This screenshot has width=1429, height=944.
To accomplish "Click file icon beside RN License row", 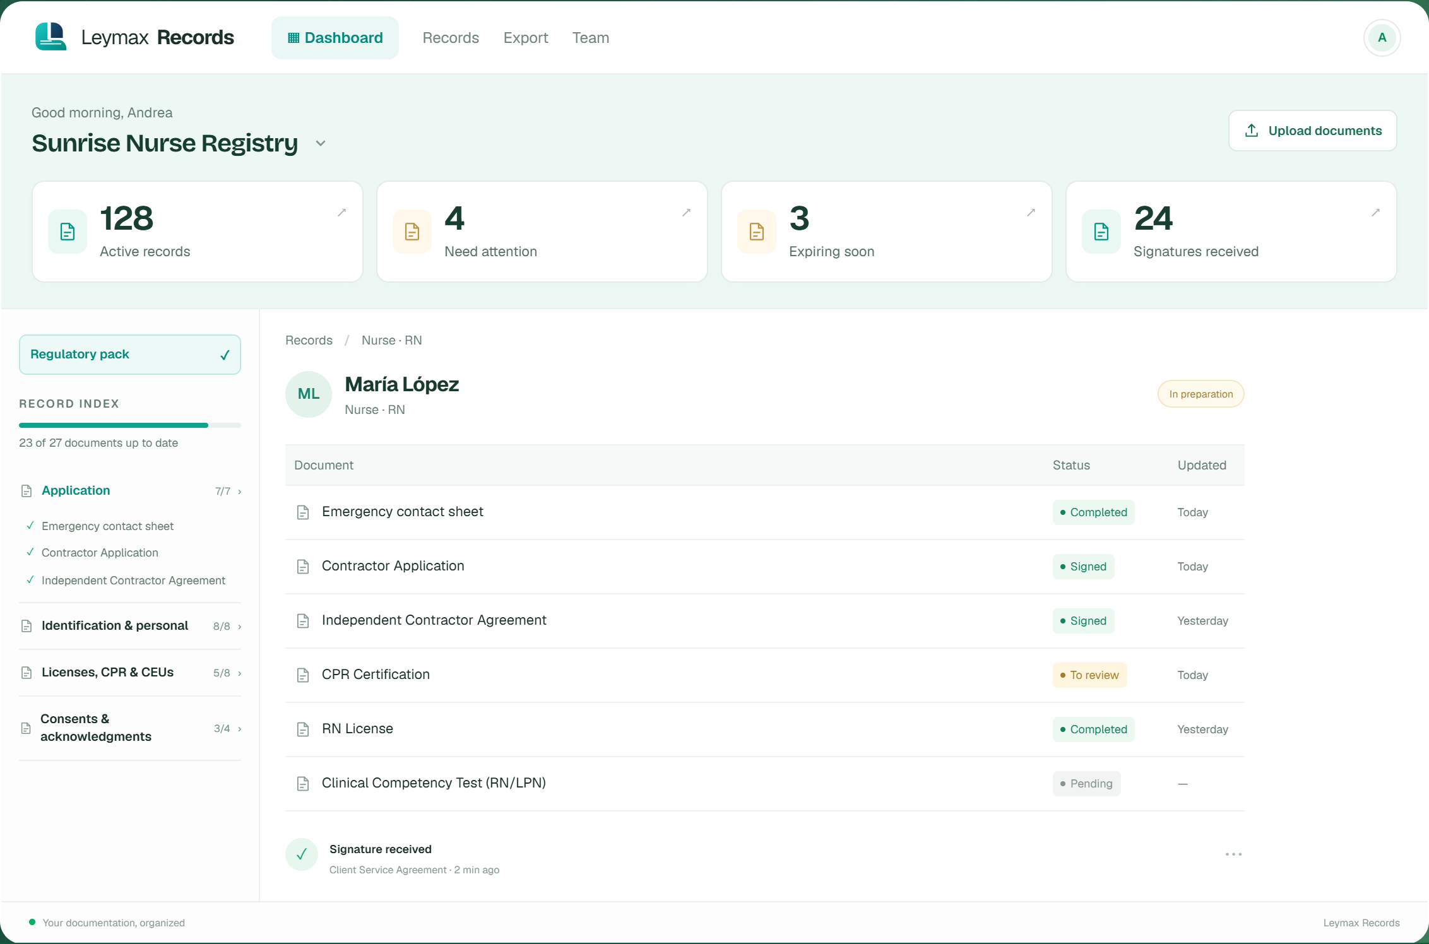I will coord(303,729).
